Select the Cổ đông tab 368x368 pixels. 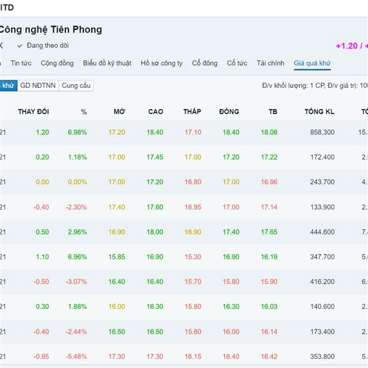205,63
